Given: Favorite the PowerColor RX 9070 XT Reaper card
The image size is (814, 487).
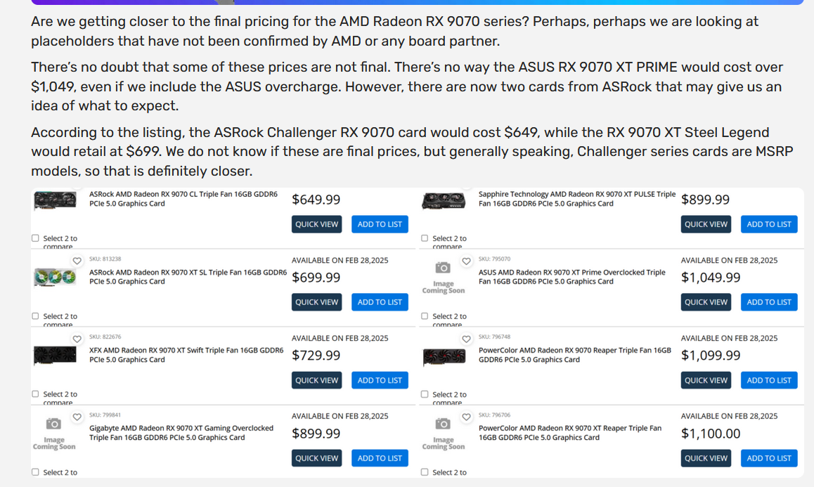Looking at the screenshot, I should pos(466,417).
